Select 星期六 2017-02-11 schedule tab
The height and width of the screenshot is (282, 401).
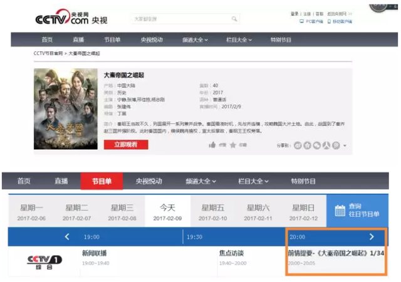tap(258, 211)
